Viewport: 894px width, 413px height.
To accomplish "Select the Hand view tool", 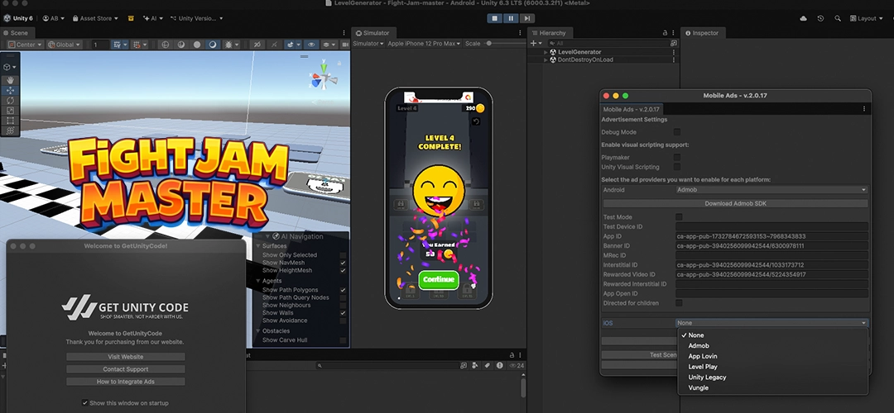I will (x=10, y=80).
